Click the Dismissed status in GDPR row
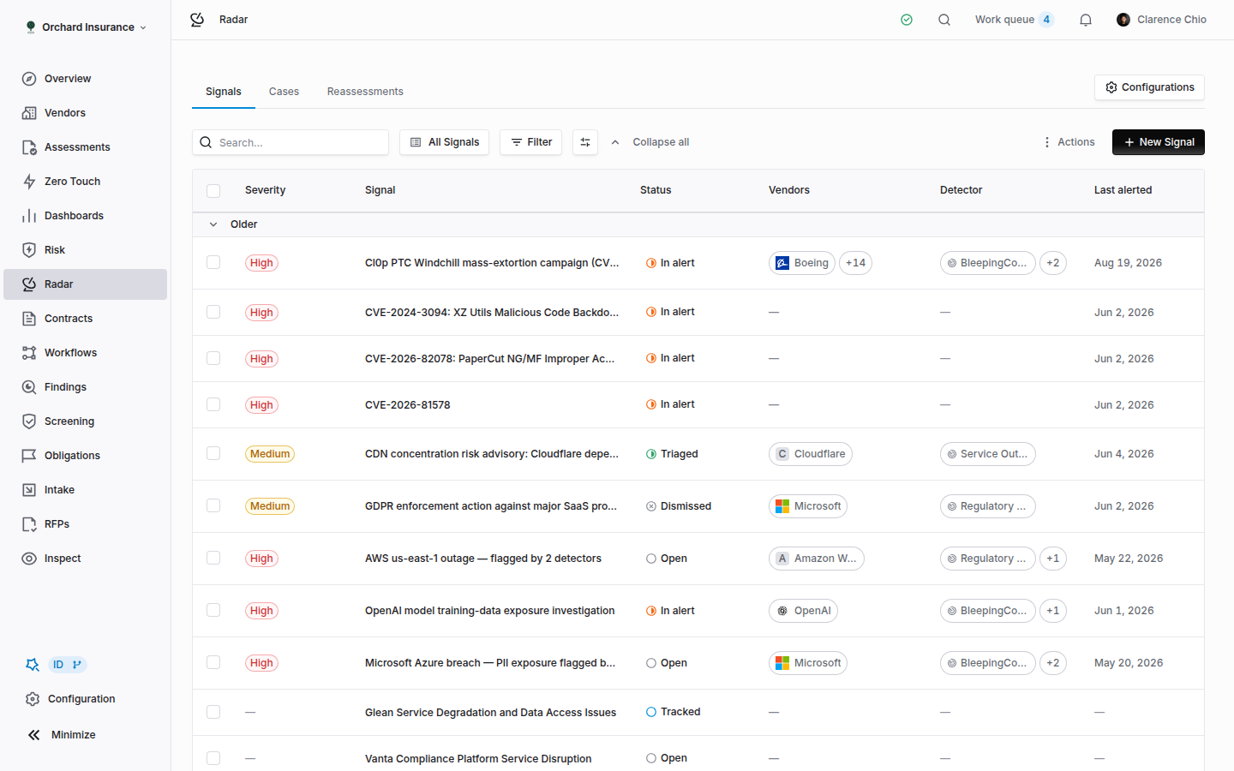The height and width of the screenshot is (771, 1234). tap(679, 506)
